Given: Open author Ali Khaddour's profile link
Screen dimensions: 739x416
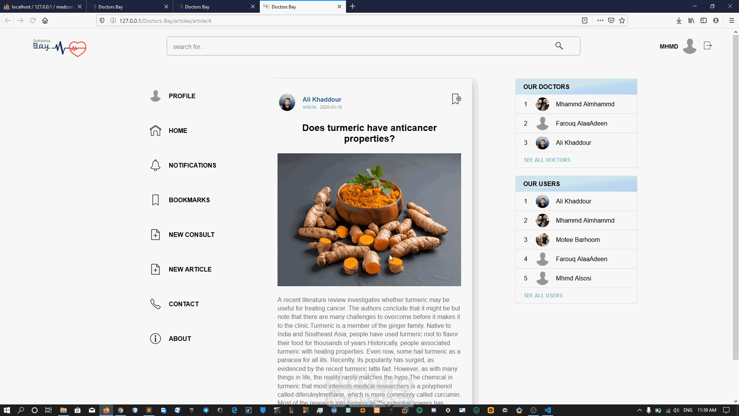Looking at the screenshot, I should coord(322,99).
